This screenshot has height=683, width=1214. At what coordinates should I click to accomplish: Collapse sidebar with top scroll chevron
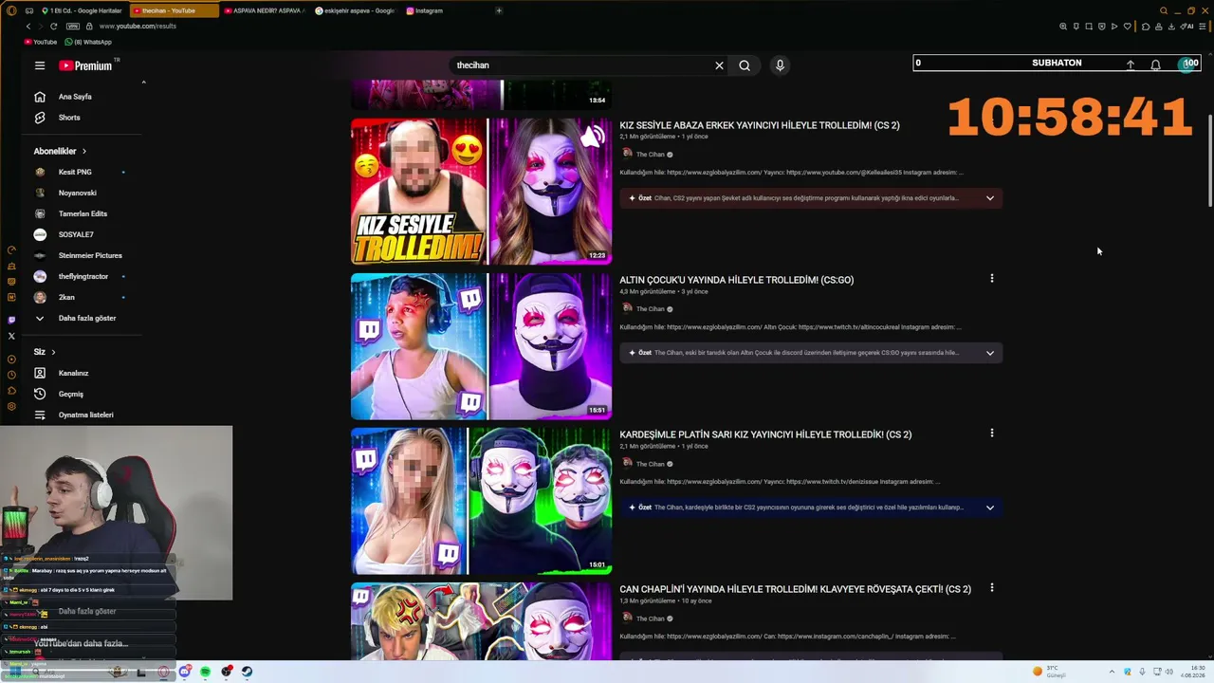(144, 83)
